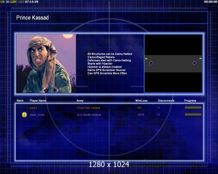This screenshot has width=218, height=174.
Task: Click the yellow rank badge beside {layer_nove}
Action: click(24, 115)
